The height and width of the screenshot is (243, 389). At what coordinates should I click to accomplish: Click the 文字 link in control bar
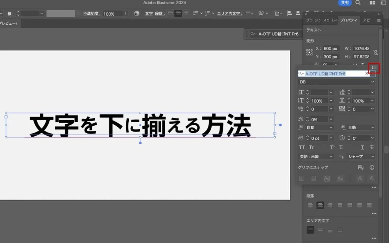pyautogui.click(x=149, y=13)
